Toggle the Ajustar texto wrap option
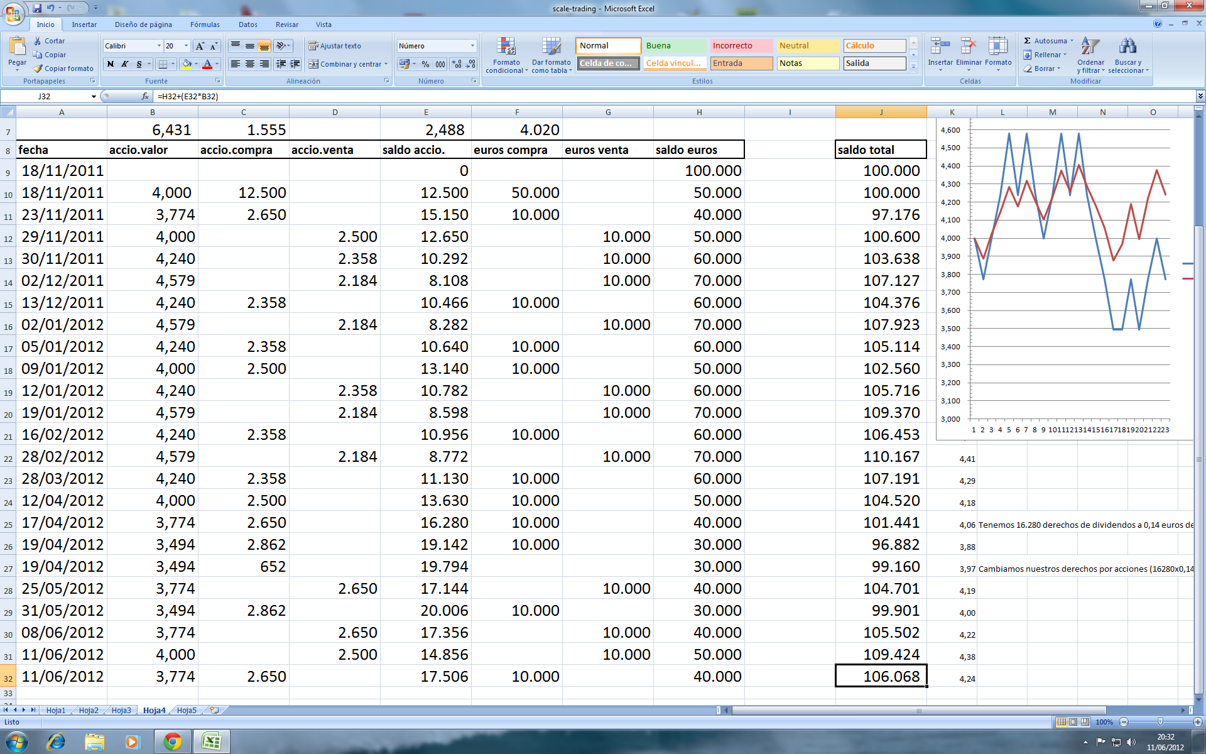Viewport: 1206px width, 754px height. click(x=334, y=46)
